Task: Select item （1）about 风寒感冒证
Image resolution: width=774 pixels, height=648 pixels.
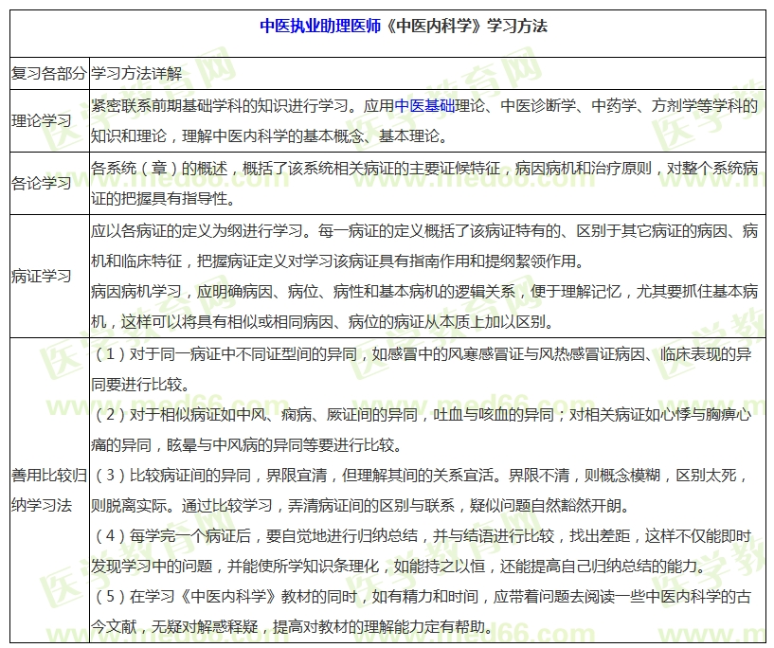Action: coord(423,354)
